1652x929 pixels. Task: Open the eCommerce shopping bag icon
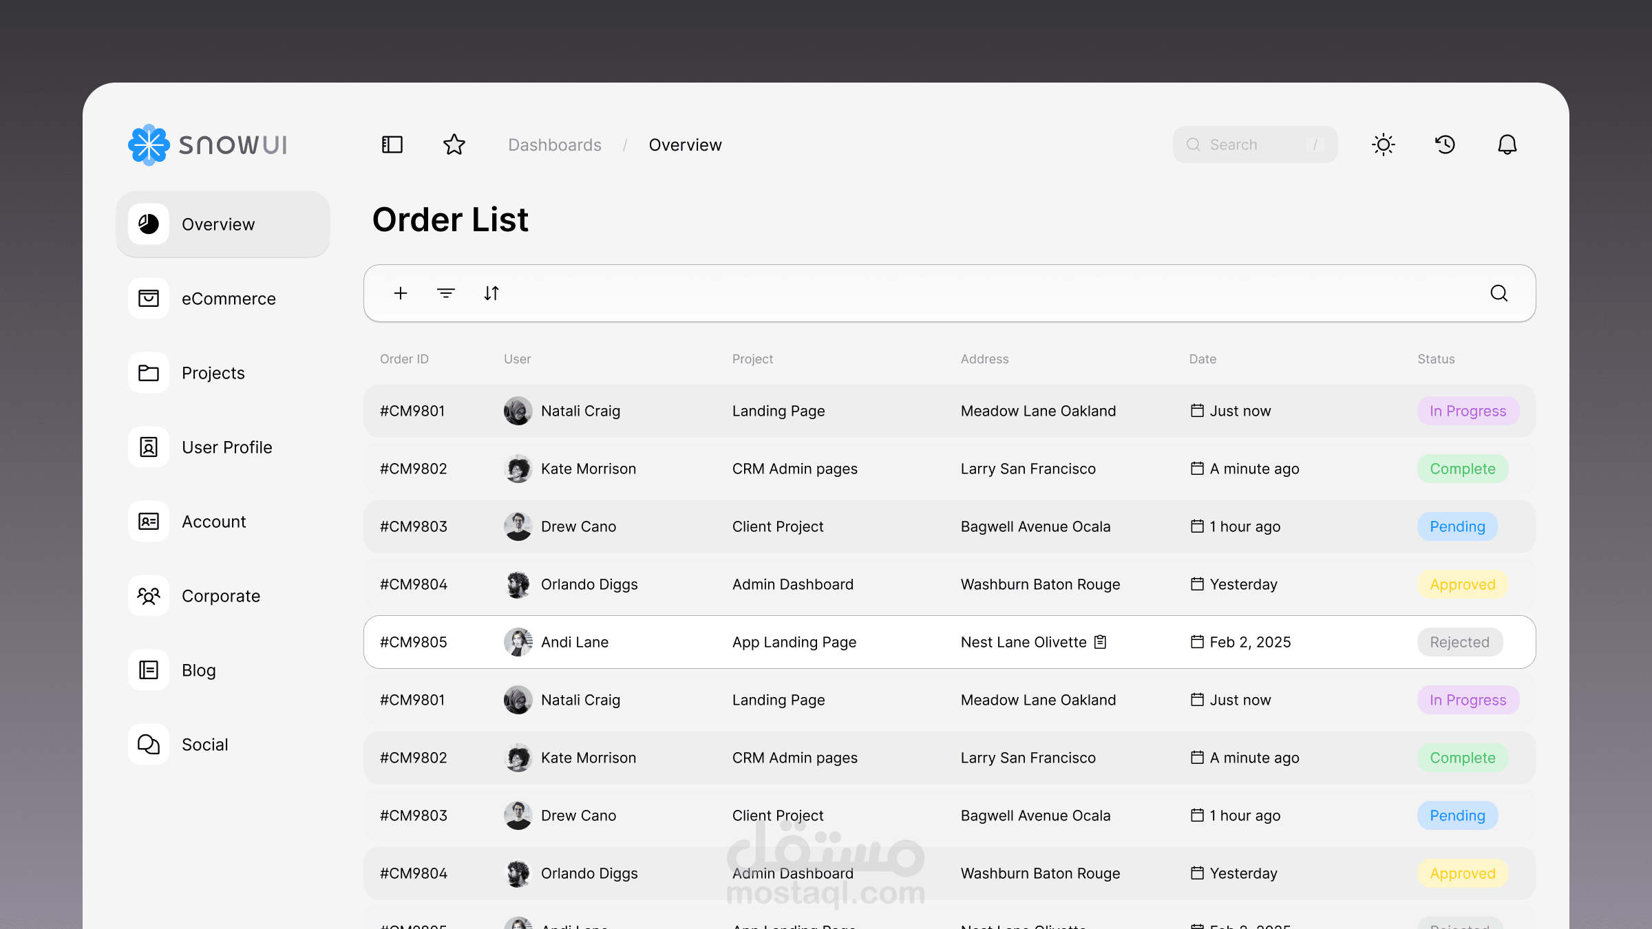pyautogui.click(x=149, y=299)
